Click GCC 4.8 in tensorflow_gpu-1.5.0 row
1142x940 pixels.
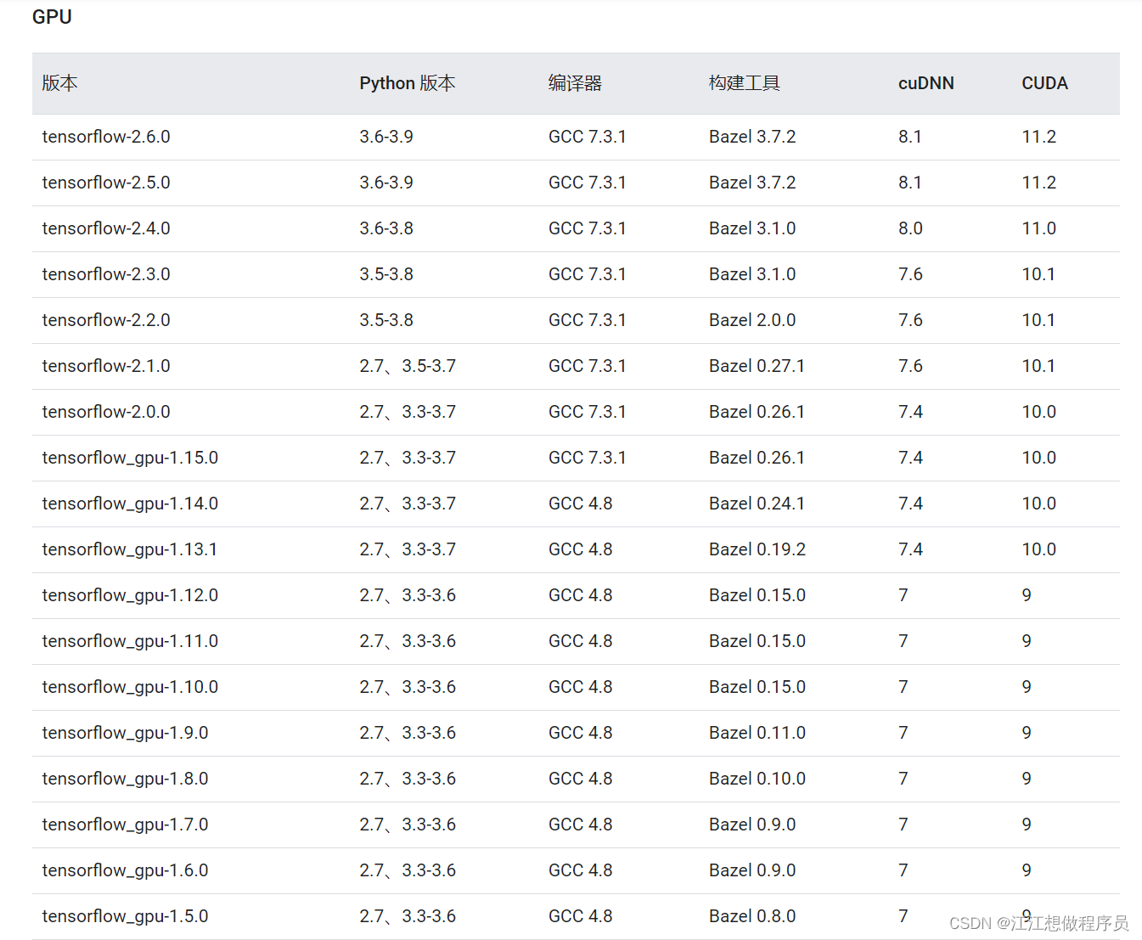(x=581, y=916)
